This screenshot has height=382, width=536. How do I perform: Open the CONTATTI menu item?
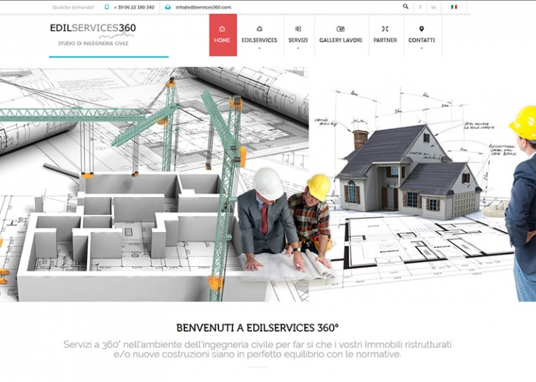(422, 40)
